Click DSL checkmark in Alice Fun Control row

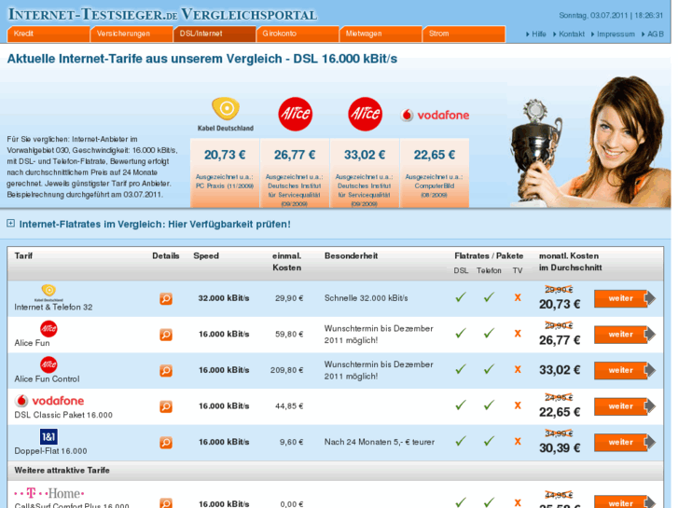461,369
